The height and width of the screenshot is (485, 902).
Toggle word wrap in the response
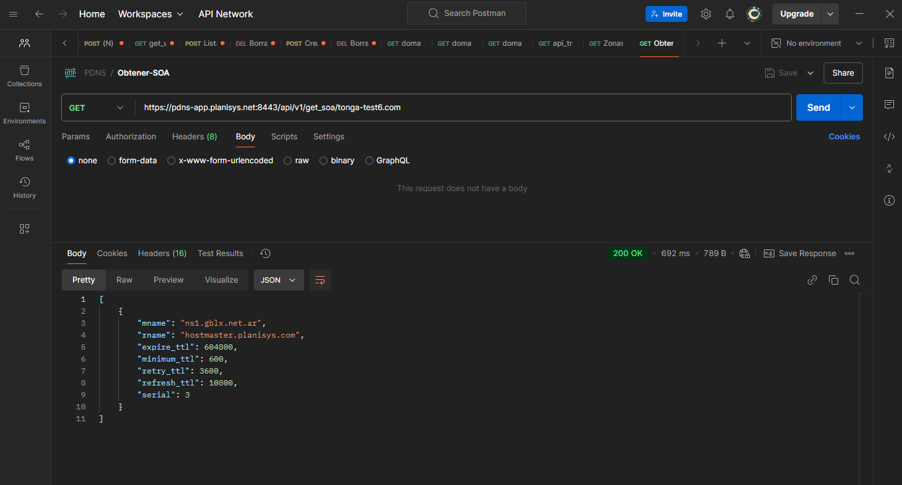pos(320,280)
